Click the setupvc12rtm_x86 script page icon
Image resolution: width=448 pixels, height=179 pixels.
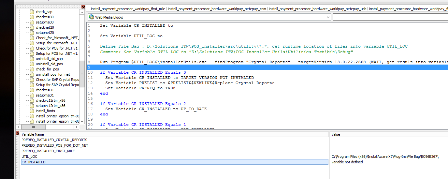pyautogui.click(x=32, y=106)
